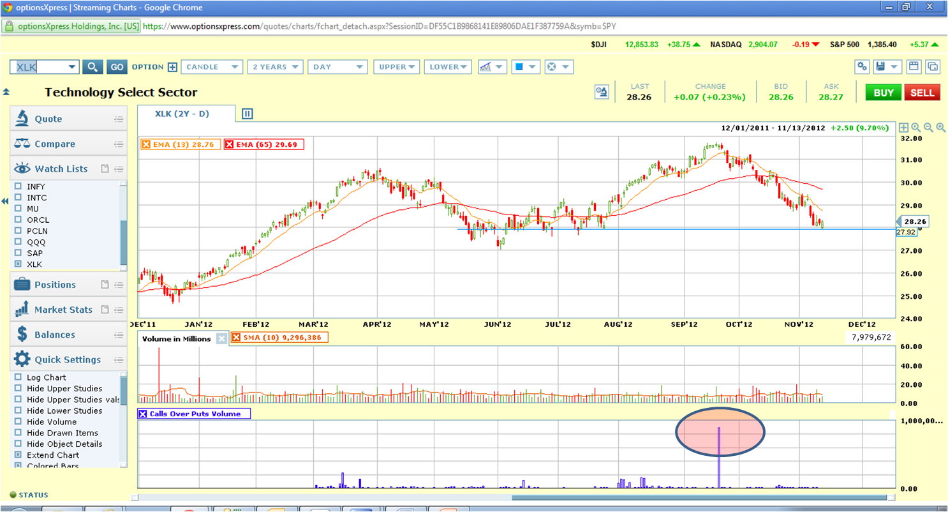Click the symbol search magnifier button

[x=93, y=67]
